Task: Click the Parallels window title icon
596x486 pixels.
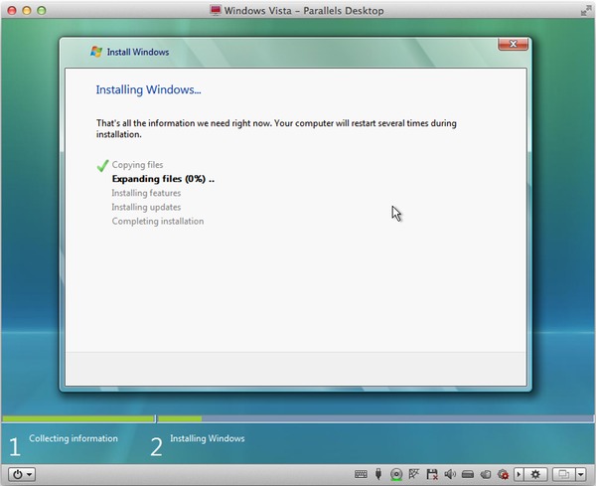Action: [x=216, y=10]
